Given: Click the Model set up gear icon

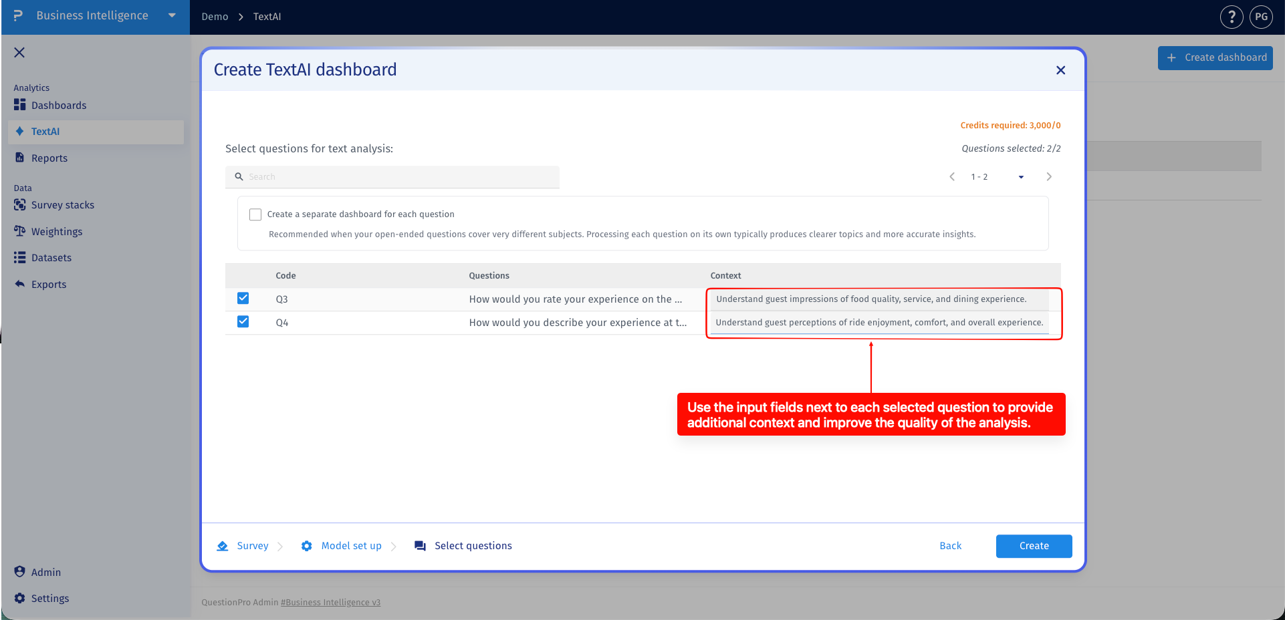Looking at the screenshot, I should point(306,546).
